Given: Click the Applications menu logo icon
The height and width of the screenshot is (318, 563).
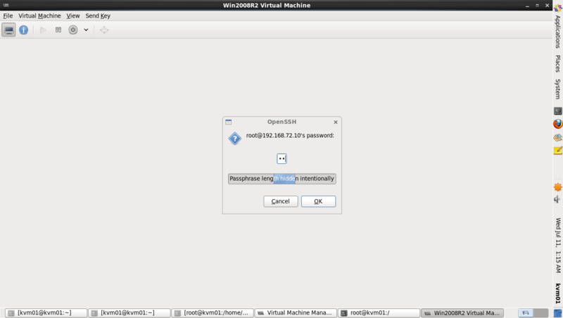Looking at the screenshot, I should pos(557,8).
